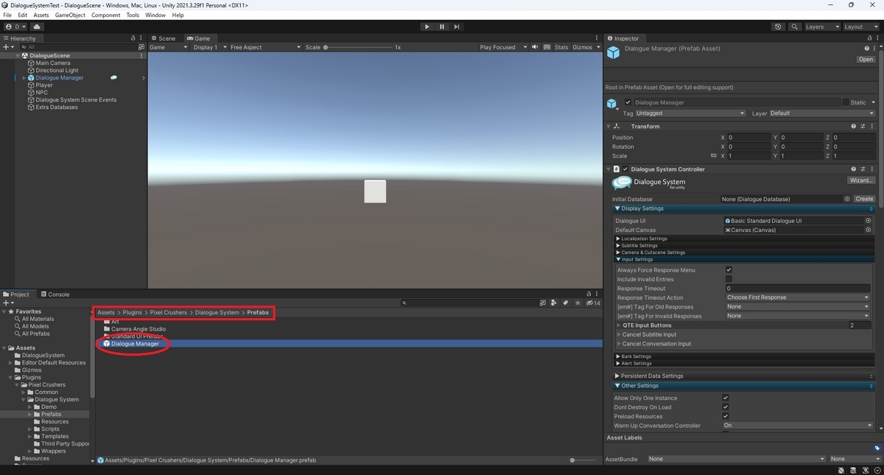Toggle Dialogue System Controller enabled checkbox
This screenshot has width=884, height=475.
point(625,169)
